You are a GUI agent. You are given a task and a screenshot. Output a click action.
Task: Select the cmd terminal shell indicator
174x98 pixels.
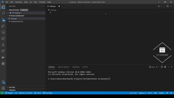tap(152, 67)
